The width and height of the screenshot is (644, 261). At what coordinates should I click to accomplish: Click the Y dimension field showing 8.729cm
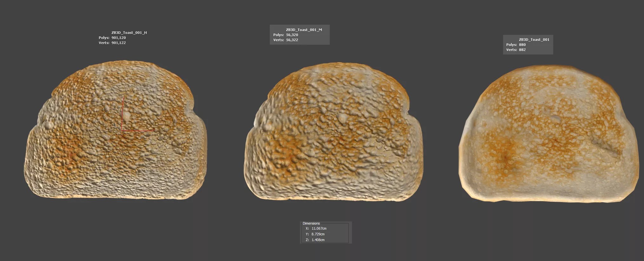pos(318,234)
